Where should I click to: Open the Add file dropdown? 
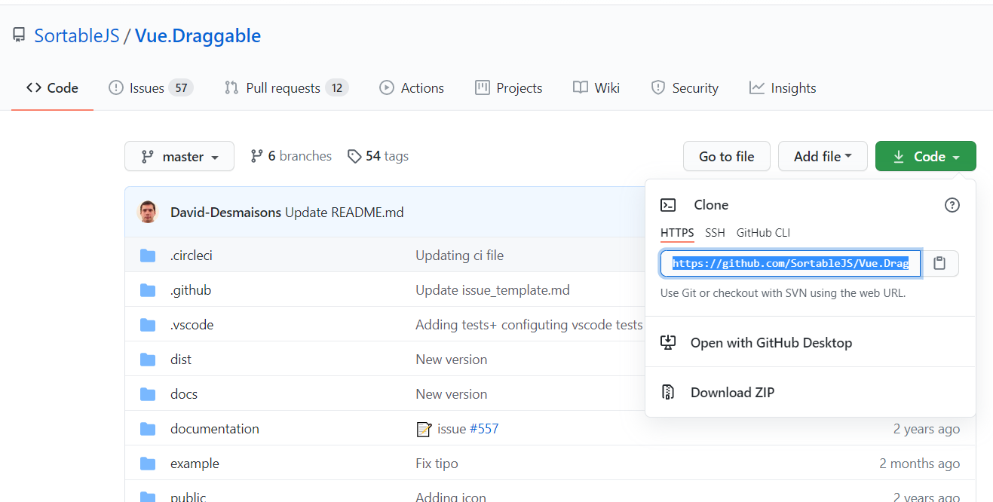point(823,156)
